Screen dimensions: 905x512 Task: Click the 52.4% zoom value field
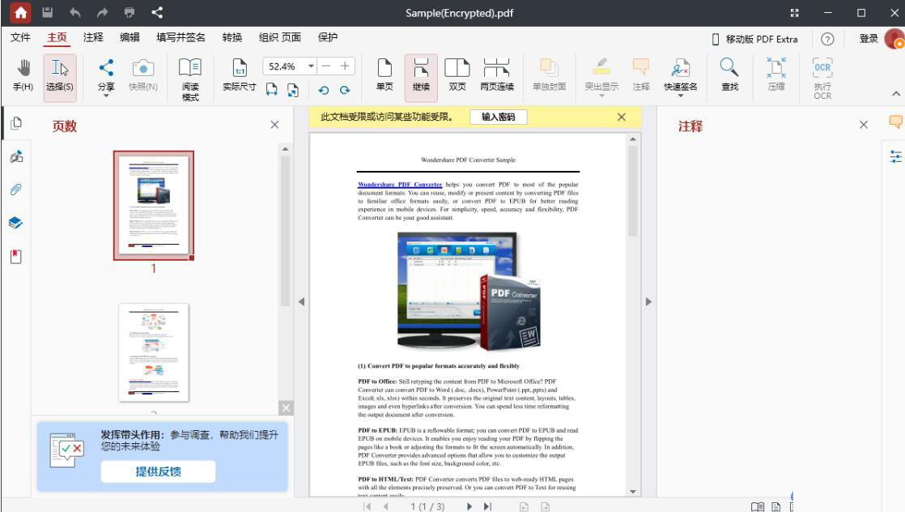coord(284,66)
